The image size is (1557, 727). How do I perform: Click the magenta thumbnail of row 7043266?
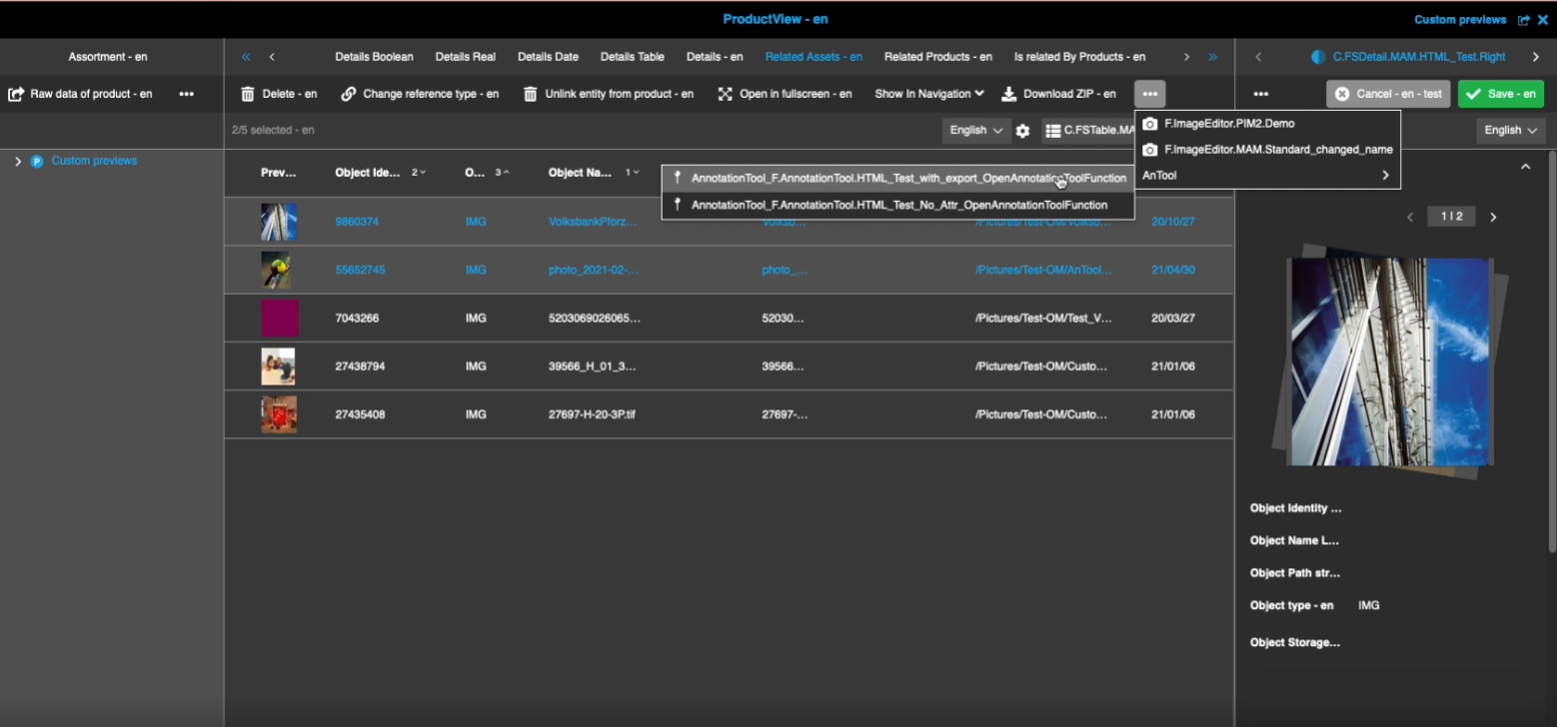click(x=279, y=318)
